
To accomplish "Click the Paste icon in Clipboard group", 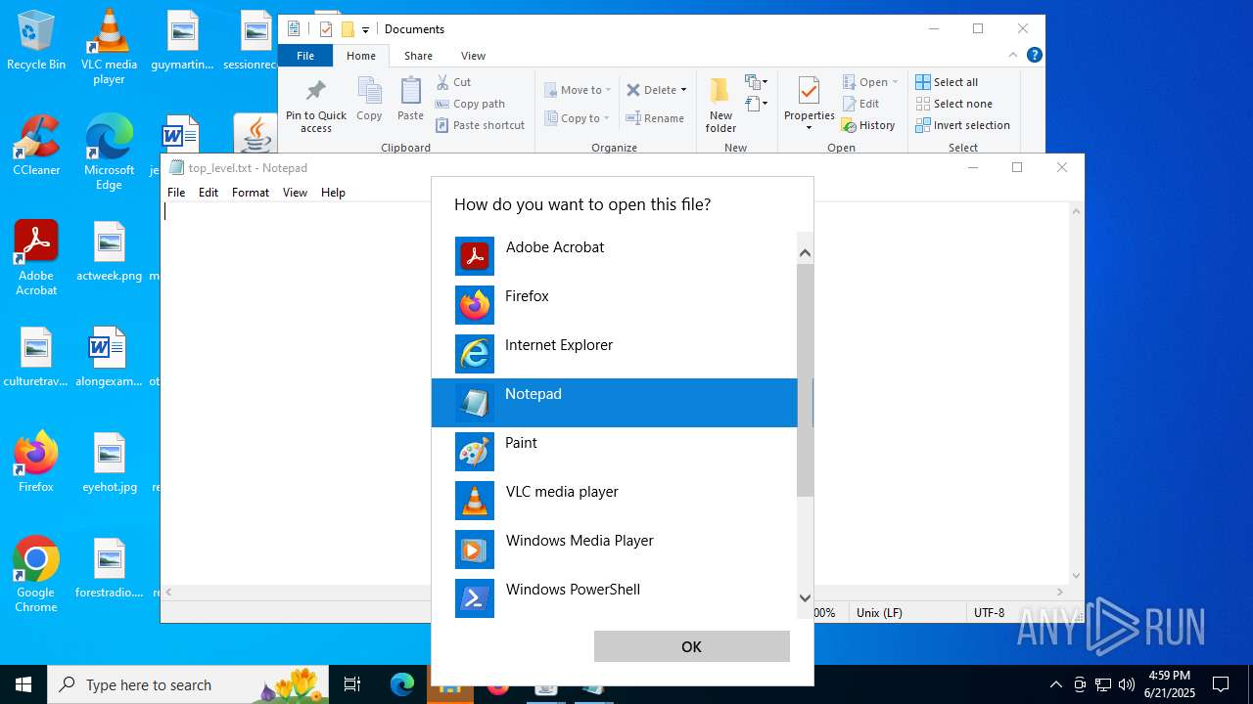I will (x=410, y=100).
